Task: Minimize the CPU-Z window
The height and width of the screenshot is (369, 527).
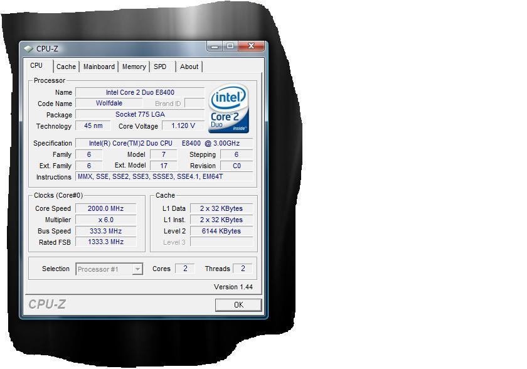Action: pos(215,46)
